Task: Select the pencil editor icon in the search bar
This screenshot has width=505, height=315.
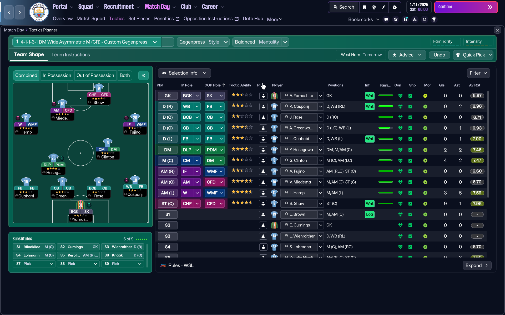Action: pos(383,7)
